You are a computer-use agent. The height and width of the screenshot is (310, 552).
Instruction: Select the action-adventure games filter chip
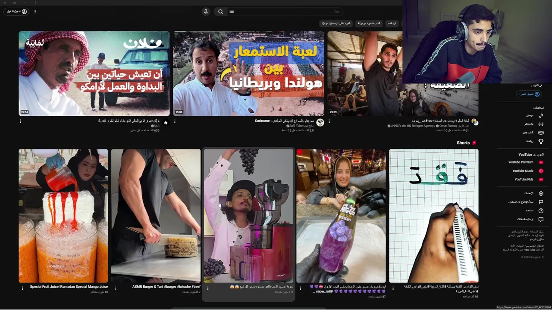tap(369, 23)
